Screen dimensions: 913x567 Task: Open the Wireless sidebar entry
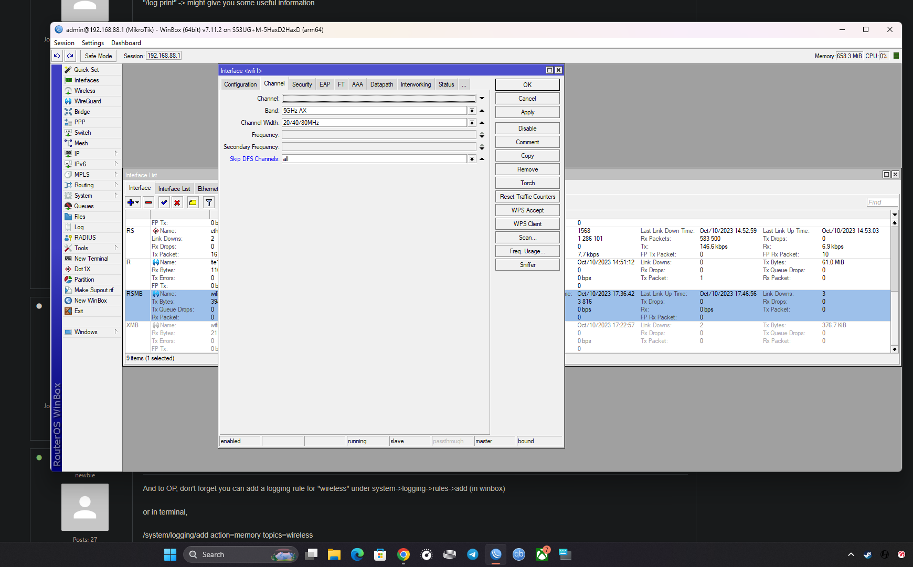point(84,91)
